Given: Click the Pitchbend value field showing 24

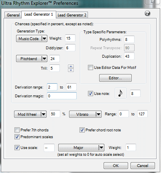Looking at the screenshot, I should tap(55, 58).
